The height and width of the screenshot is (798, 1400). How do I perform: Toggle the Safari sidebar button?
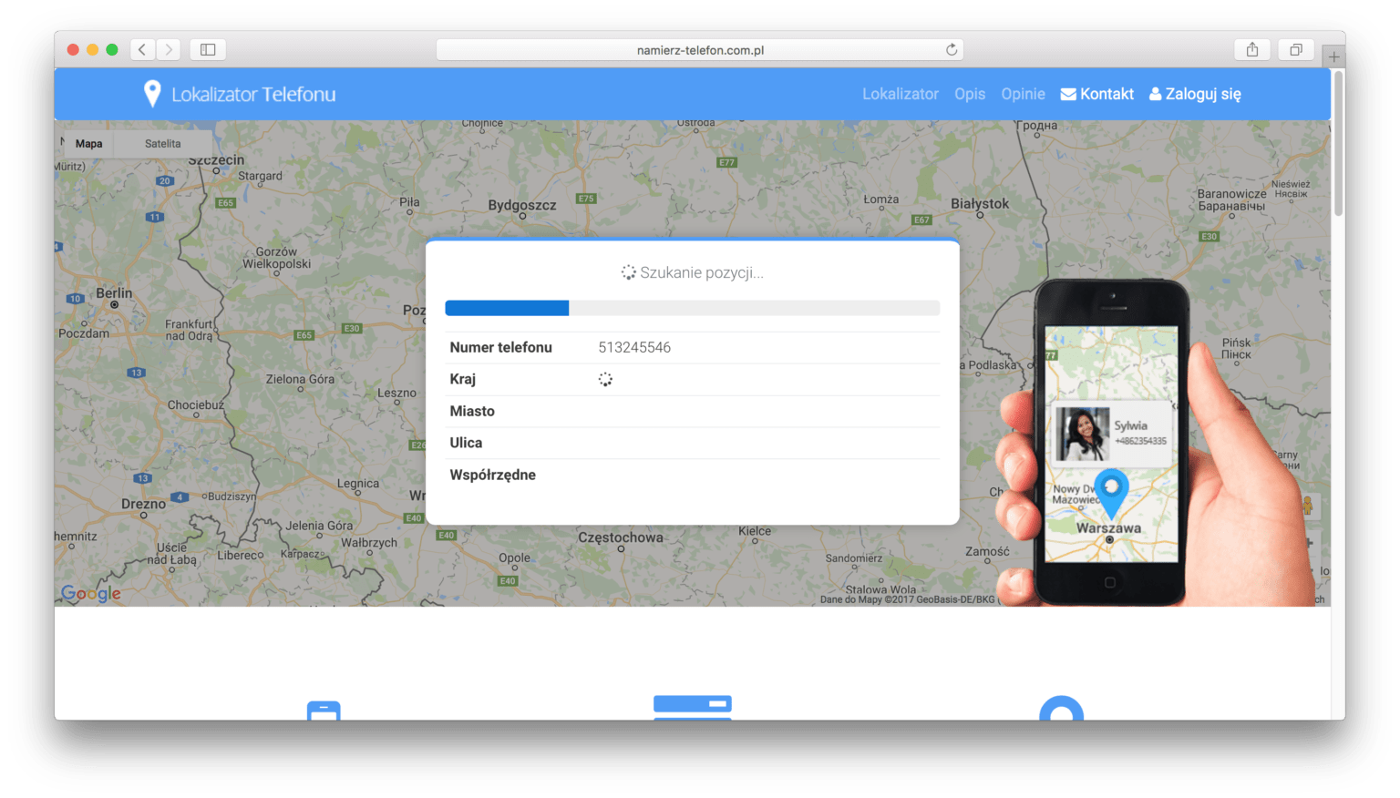point(208,49)
